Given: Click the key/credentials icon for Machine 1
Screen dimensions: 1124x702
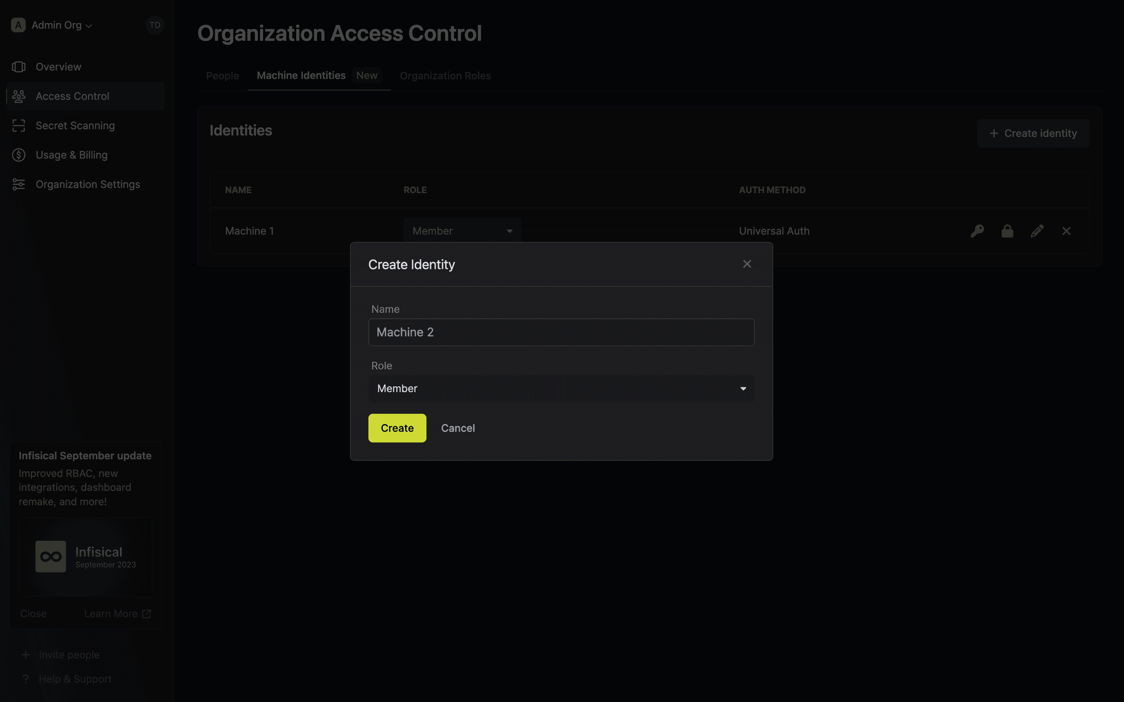Looking at the screenshot, I should 977,231.
